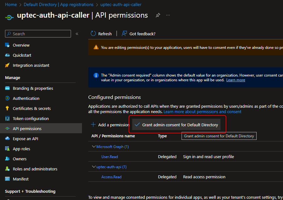283x200 pixels.
Task: Open the Integration assistant page
Action: point(31,65)
